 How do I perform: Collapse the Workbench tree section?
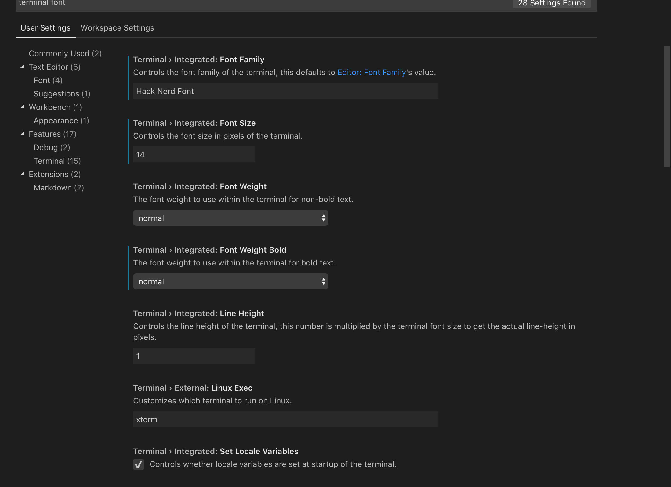point(22,106)
